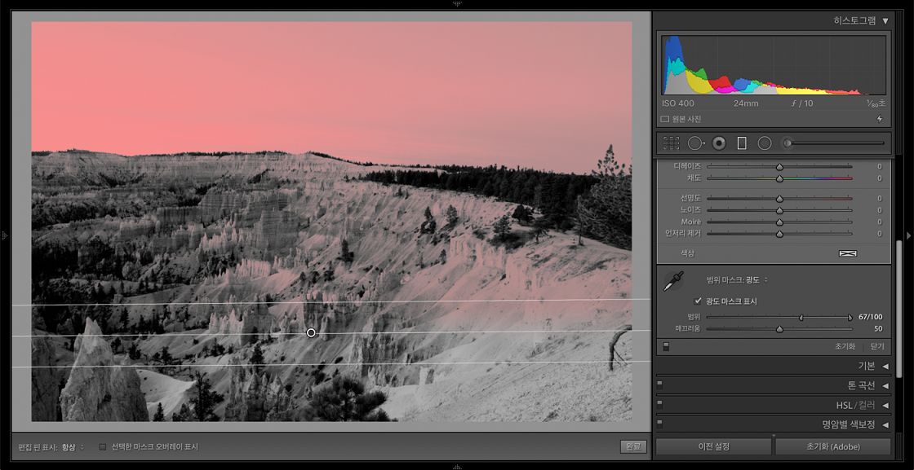Click 초기화 in the filter panel
This screenshot has width=914, height=470.
click(x=845, y=346)
